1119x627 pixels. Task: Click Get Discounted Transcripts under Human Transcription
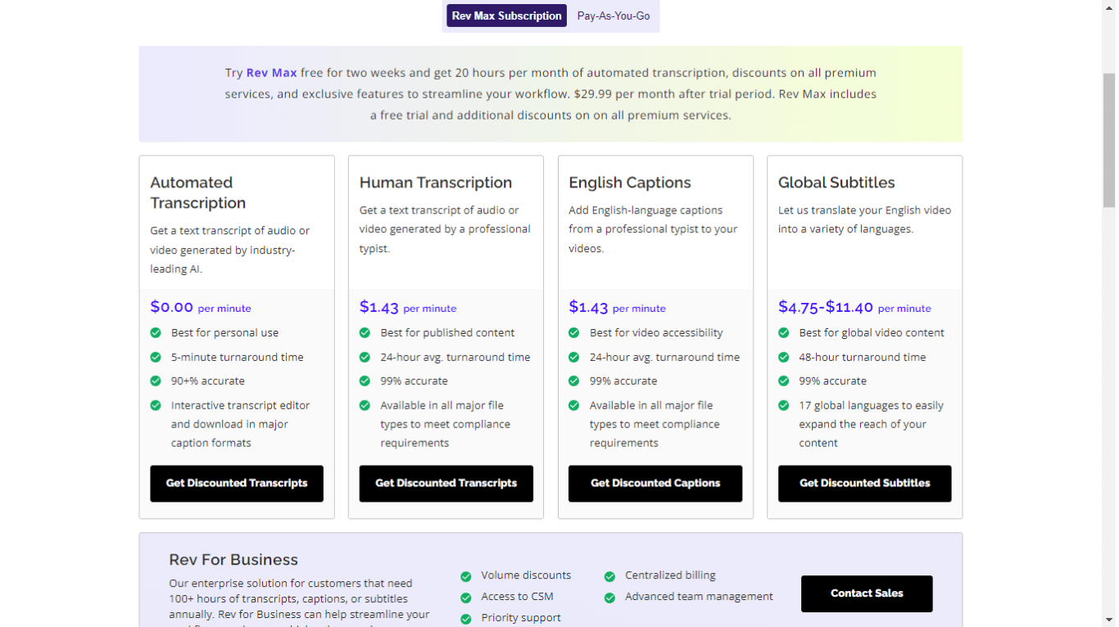pos(446,483)
